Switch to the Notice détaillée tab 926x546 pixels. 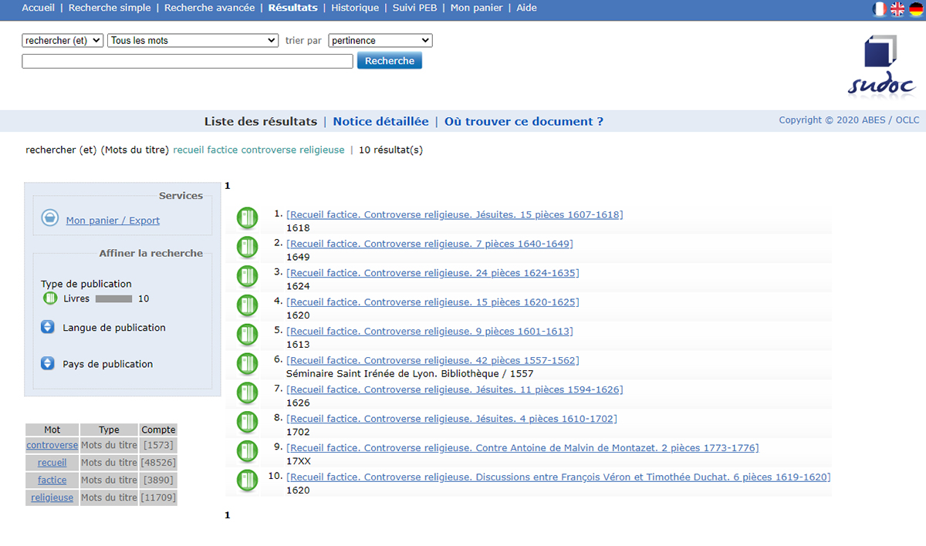coord(380,122)
